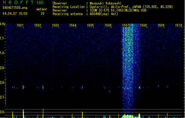Click the 0.9 kHz frequency tick label
185x118 pixels.
click(2, 68)
